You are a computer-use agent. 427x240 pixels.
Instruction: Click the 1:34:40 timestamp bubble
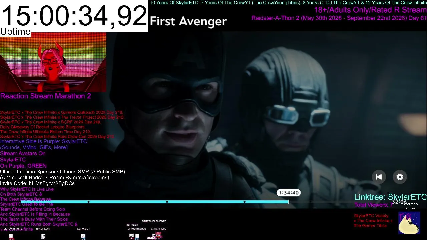pyautogui.click(x=289, y=193)
